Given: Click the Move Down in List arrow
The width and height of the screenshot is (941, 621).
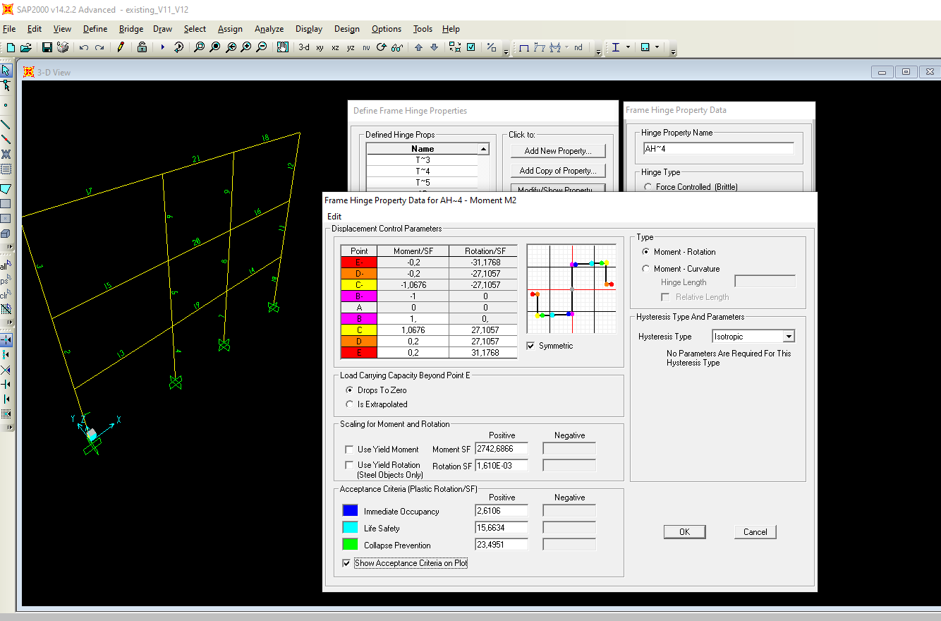Looking at the screenshot, I should click(434, 47).
